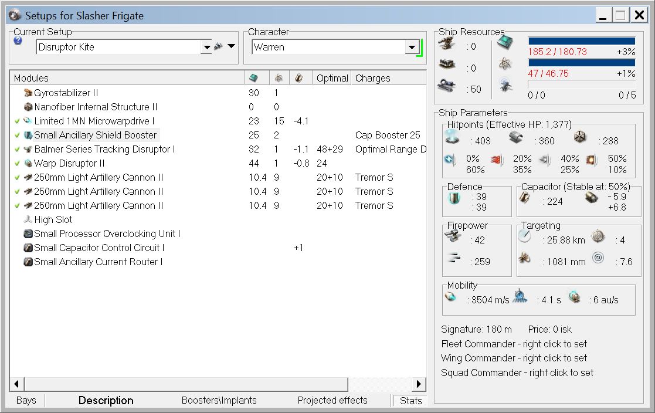Click the explosive resistance icon

(x=591, y=160)
